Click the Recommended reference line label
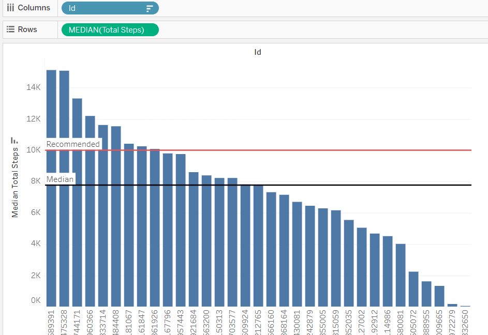 (x=73, y=144)
